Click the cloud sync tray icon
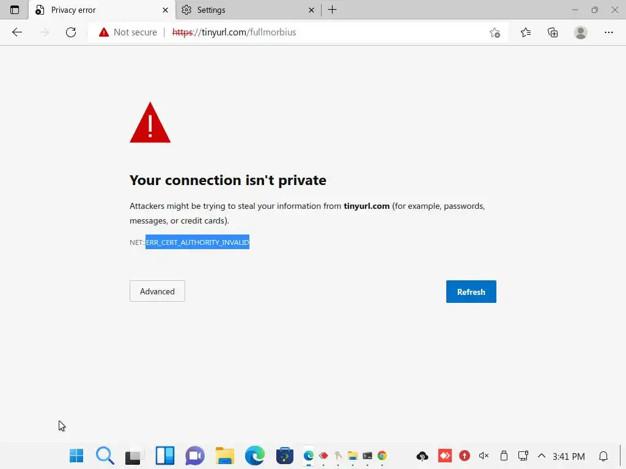The width and height of the screenshot is (626, 469). (x=422, y=456)
